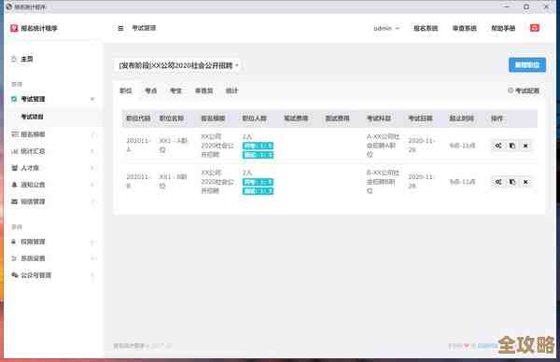Screen dimensions: 560x362
Task: Switch to the 考室 tab
Action: click(175, 90)
